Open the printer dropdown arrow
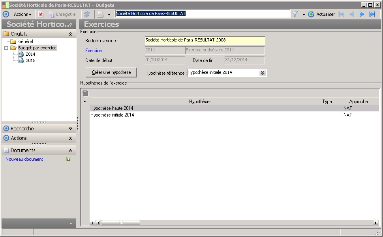383x237 pixels. [x=109, y=14]
